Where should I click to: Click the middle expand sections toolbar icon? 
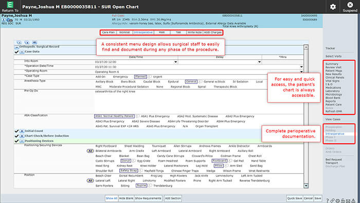[x=27, y=42]
